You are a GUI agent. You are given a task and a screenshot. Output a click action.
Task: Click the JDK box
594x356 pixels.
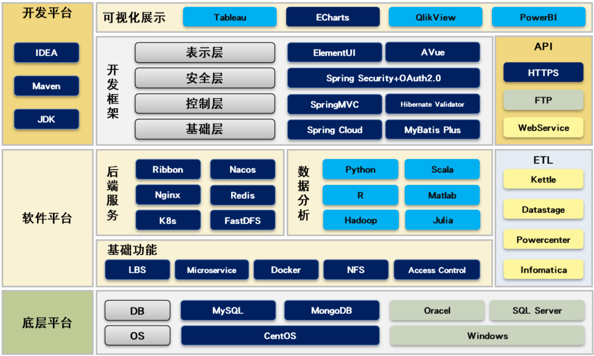tap(46, 119)
